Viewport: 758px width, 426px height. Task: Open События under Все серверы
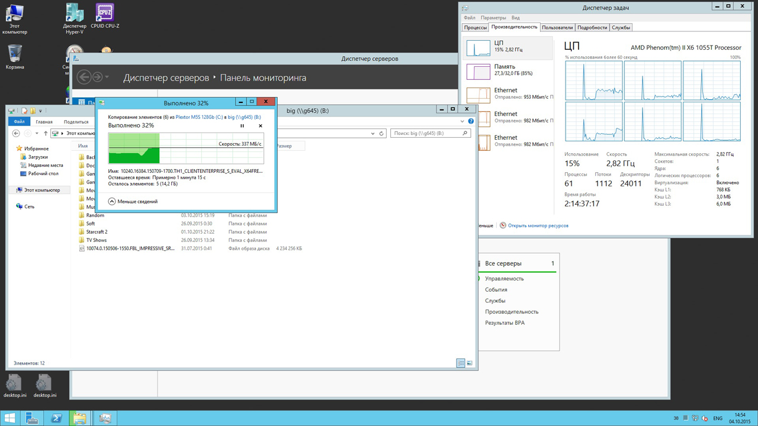pyautogui.click(x=496, y=290)
